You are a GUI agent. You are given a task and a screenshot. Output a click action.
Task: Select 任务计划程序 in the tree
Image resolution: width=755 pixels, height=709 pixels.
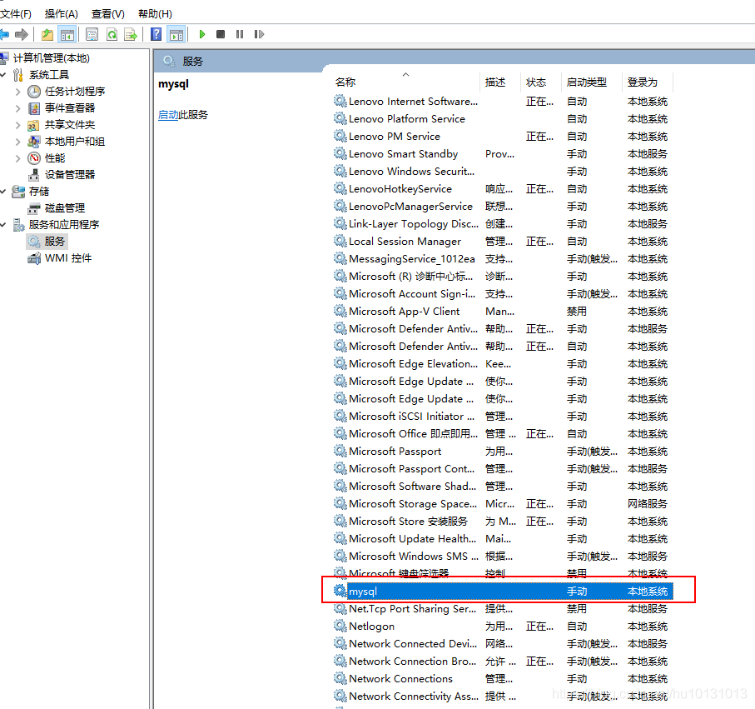[x=75, y=92]
